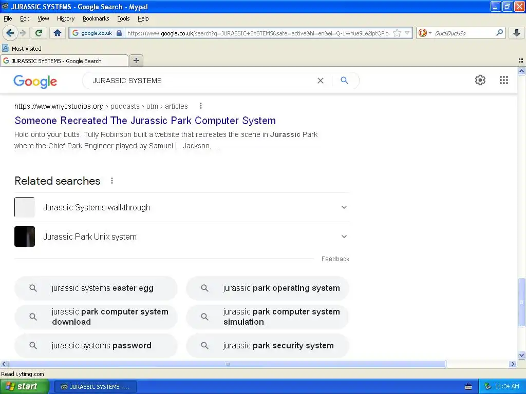Expand Jurassic Park Unix system related search

[x=182, y=237]
